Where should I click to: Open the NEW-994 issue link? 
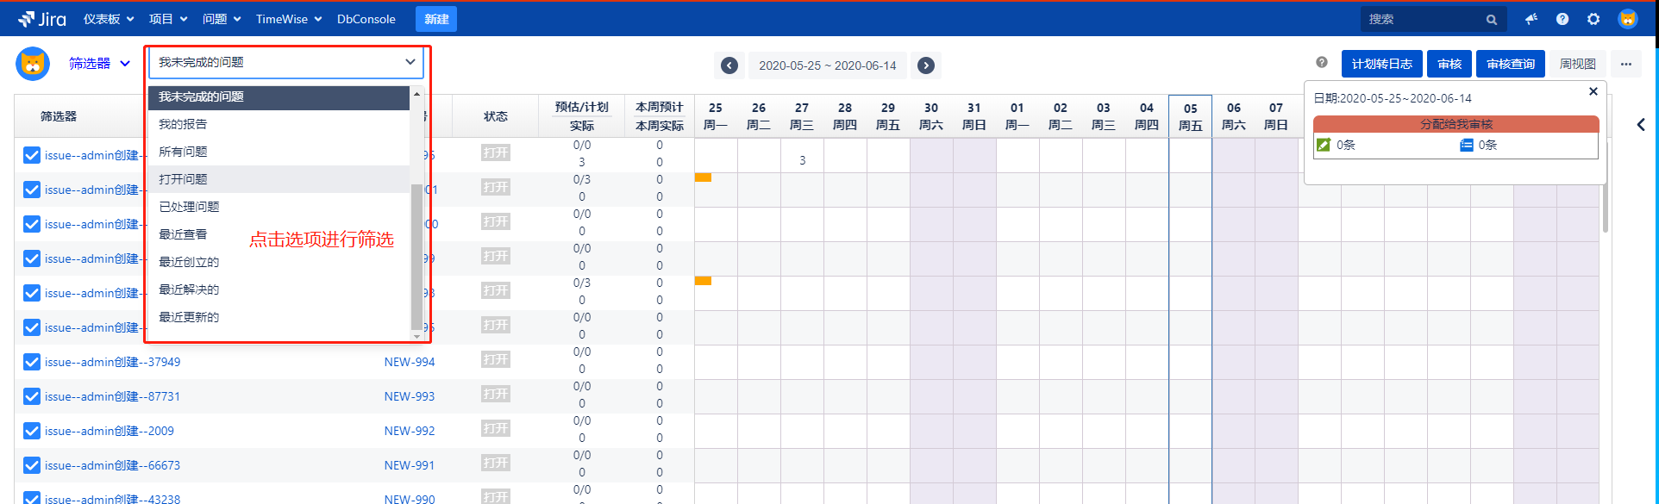pyautogui.click(x=410, y=362)
